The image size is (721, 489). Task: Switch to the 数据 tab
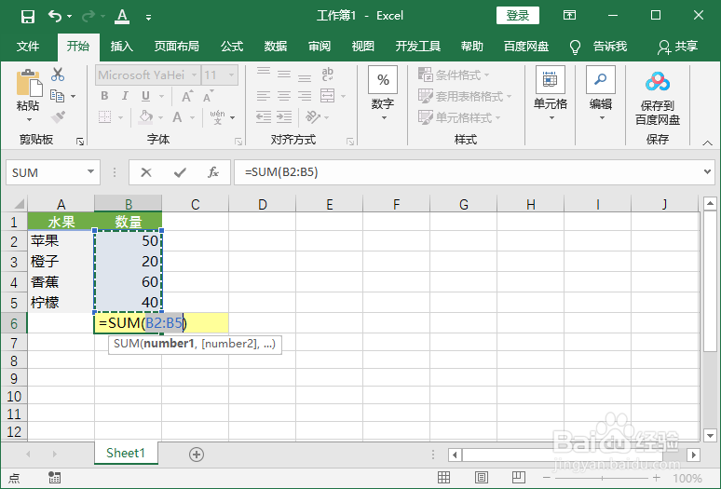pos(276,47)
